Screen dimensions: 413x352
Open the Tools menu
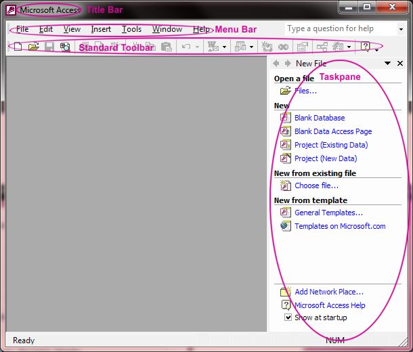tap(132, 29)
